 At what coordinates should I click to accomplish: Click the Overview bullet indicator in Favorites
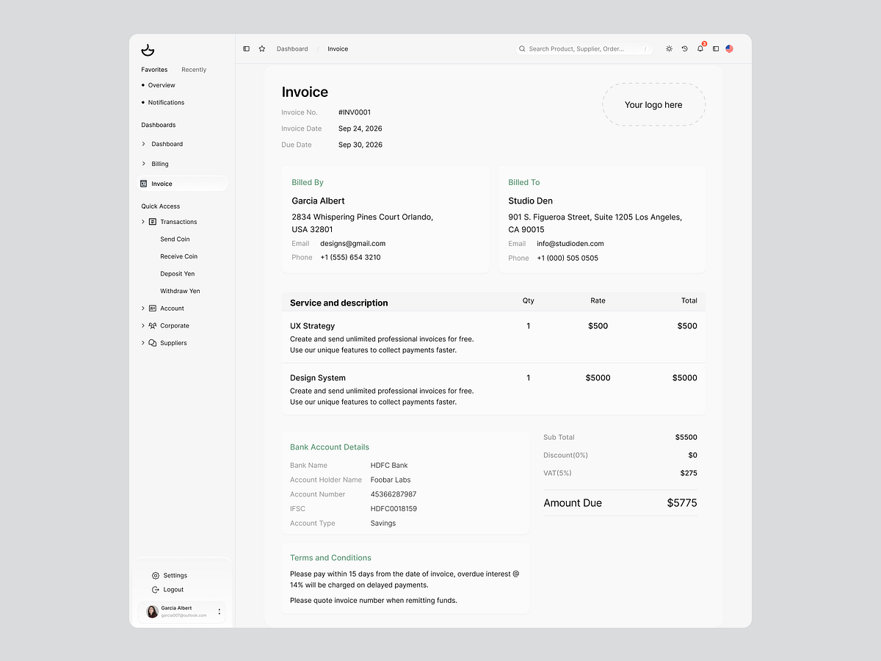pyautogui.click(x=145, y=84)
